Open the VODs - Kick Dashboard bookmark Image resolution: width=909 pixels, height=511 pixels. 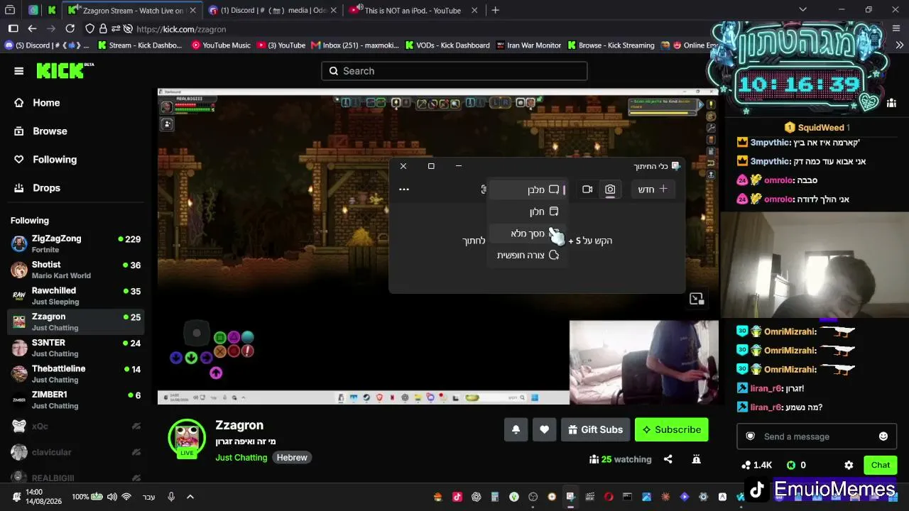pyautogui.click(x=447, y=45)
